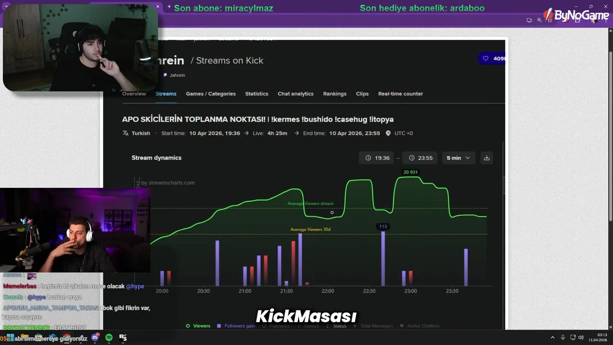Close the current browser tab
The height and width of the screenshot is (345, 613).
point(158,6)
